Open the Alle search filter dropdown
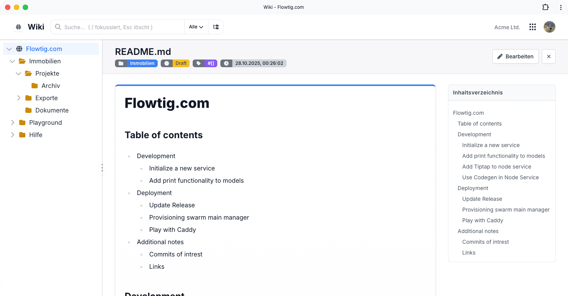Screen dimensions: 568x296 (196, 27)
